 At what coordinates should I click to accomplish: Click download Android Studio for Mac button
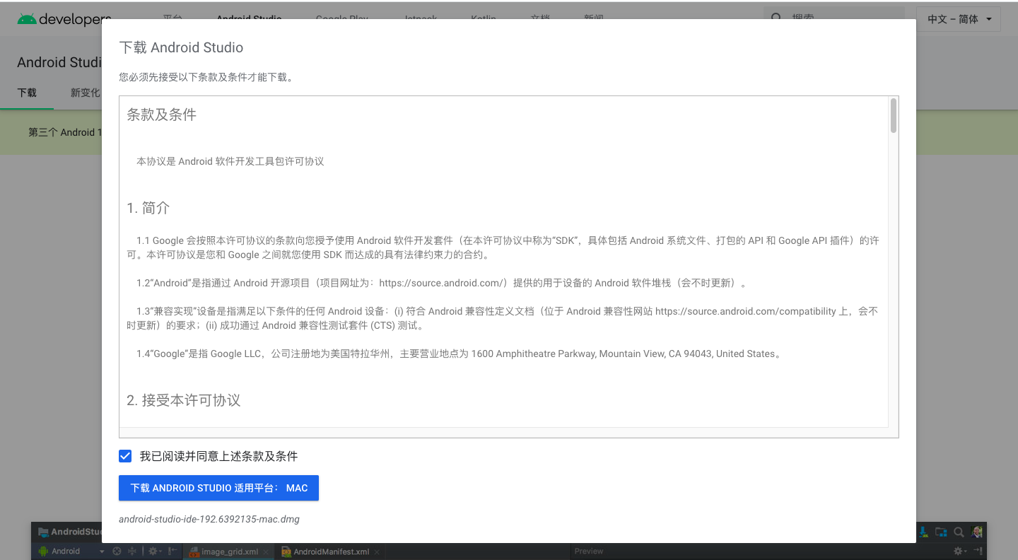tap(218, 488)
